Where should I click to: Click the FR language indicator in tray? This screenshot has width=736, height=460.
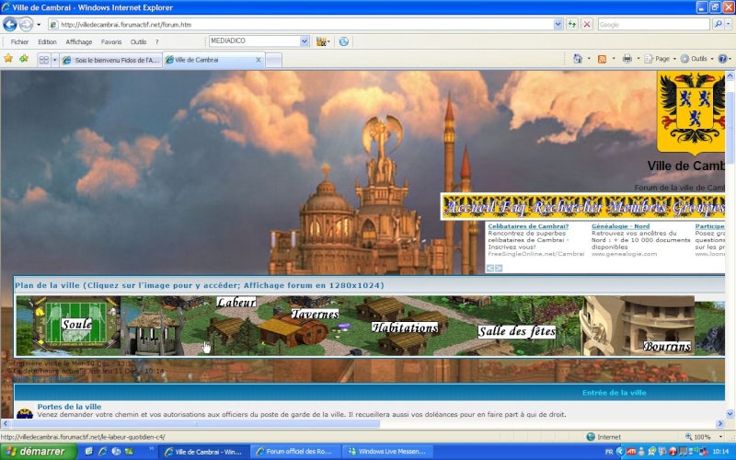tap(609, 452)
